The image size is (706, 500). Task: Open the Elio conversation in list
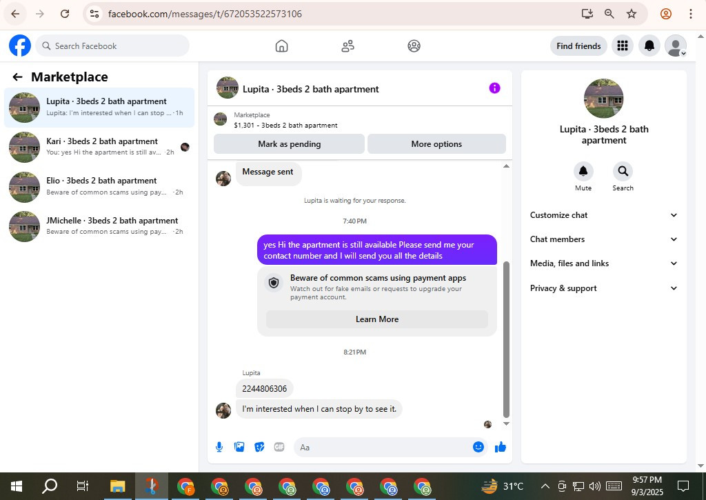[x=99, y=186]
